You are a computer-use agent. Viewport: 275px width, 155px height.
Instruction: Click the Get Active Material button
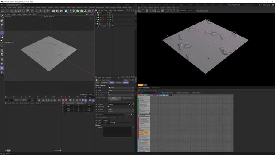coord(167,93)
